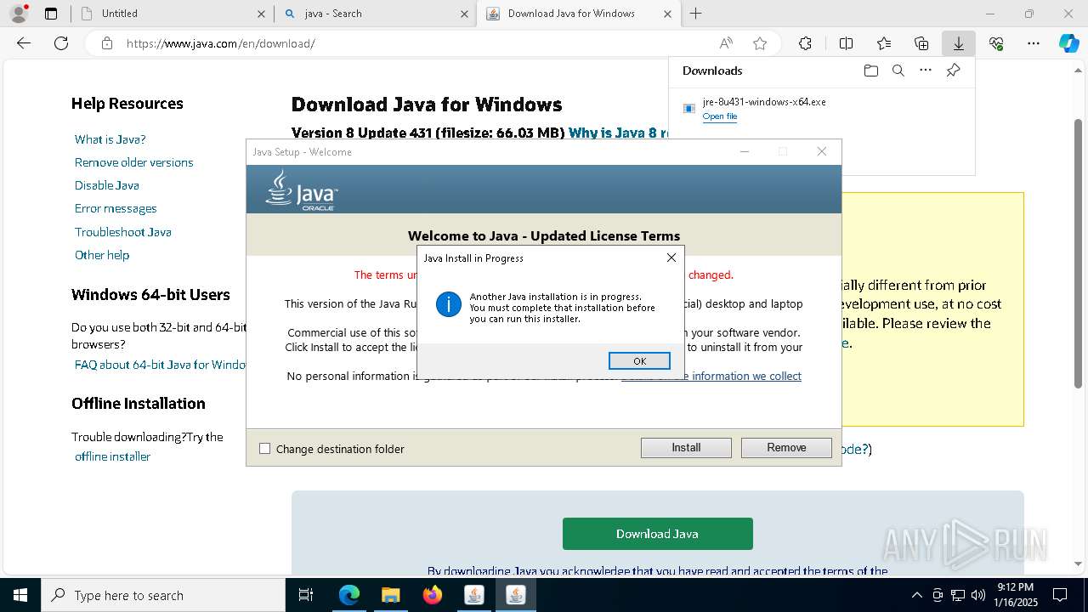Open the Why is Java 8 recommended link

(x=620, y=133)
